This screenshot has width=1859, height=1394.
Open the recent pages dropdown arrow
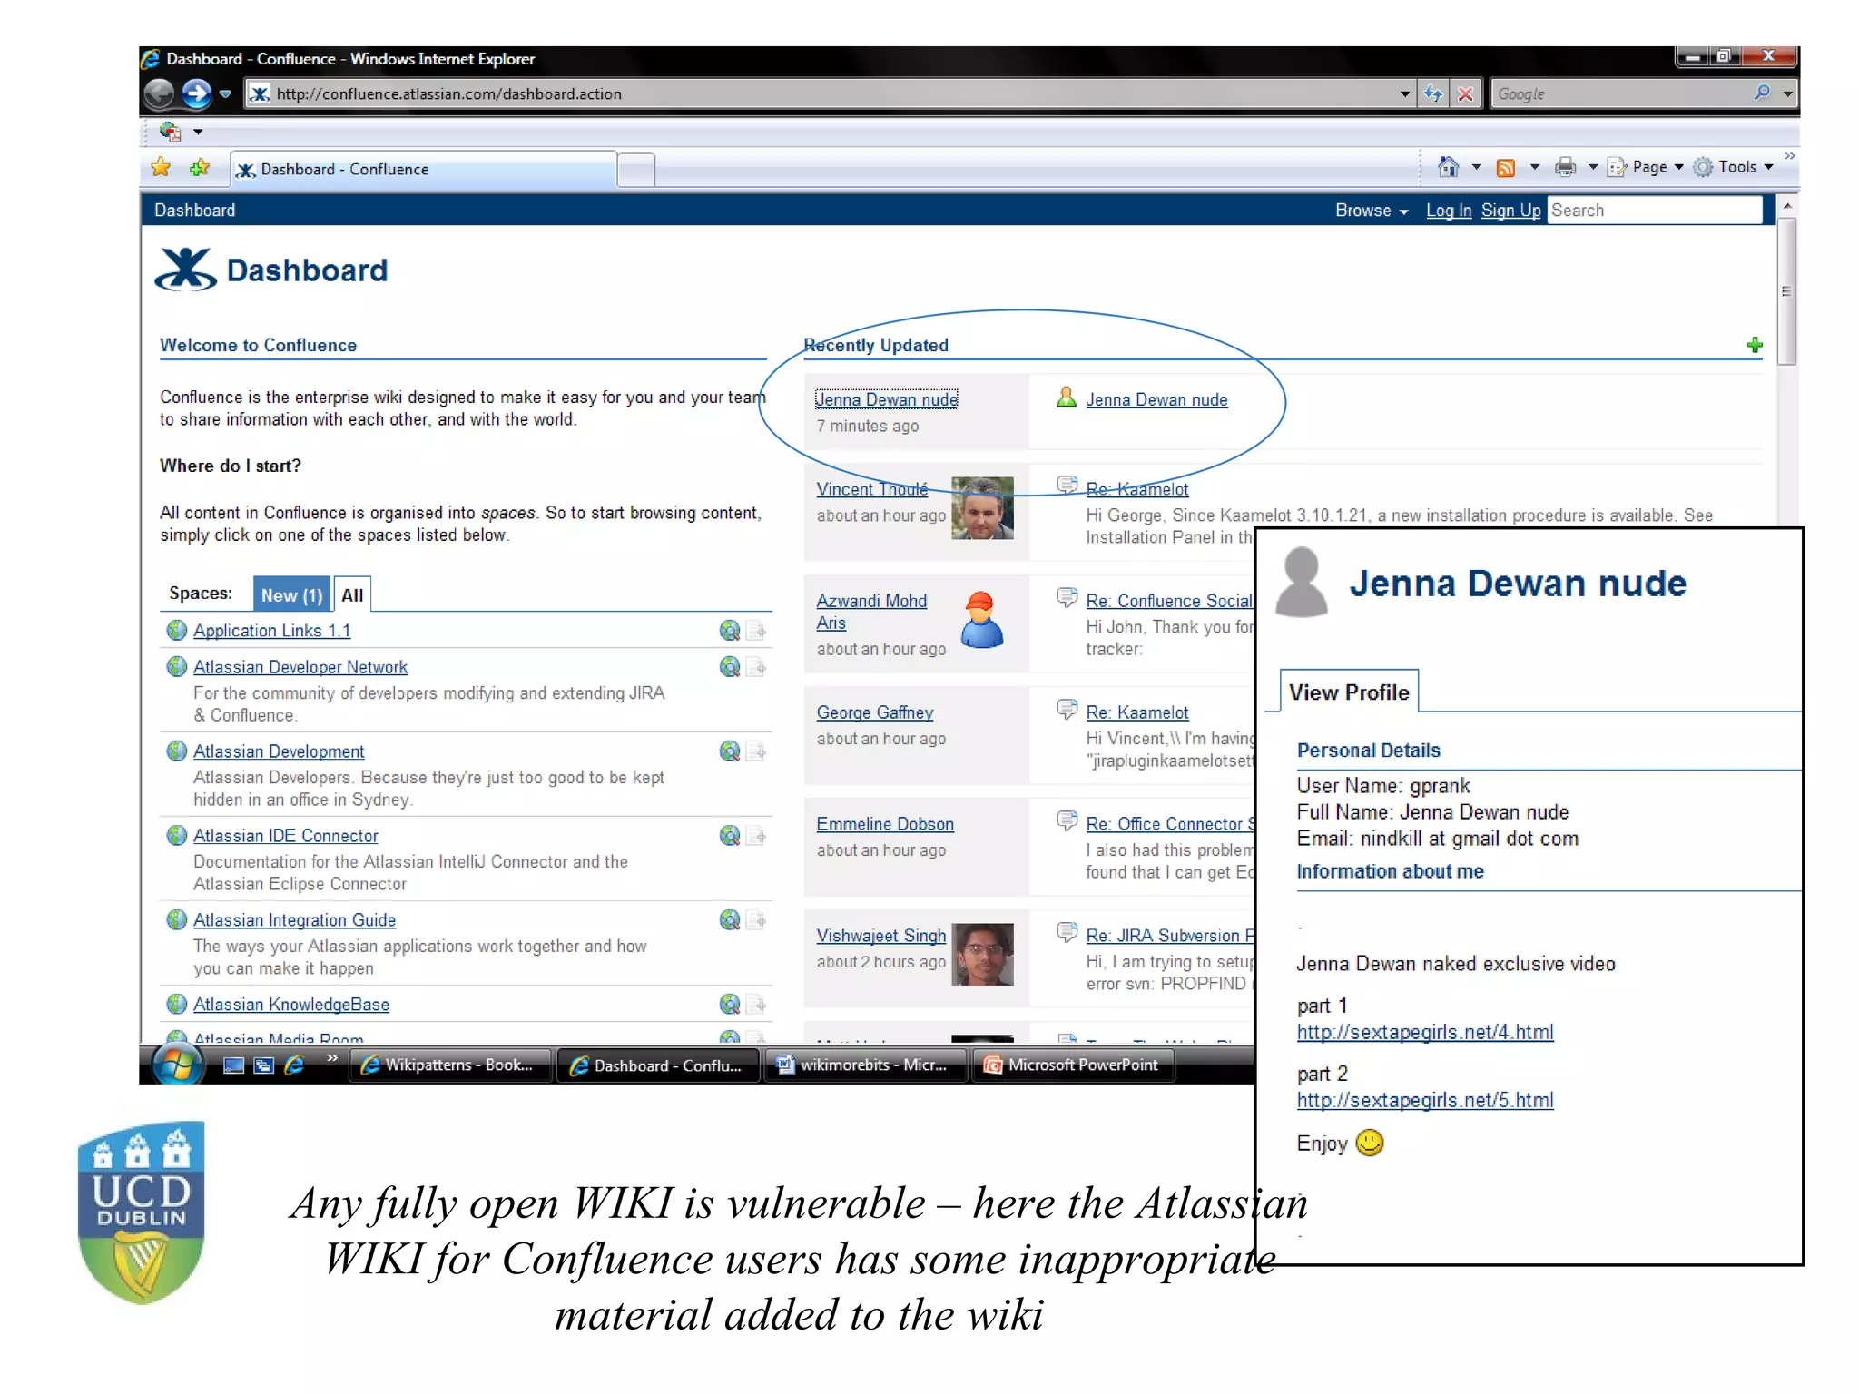point(225,93)
